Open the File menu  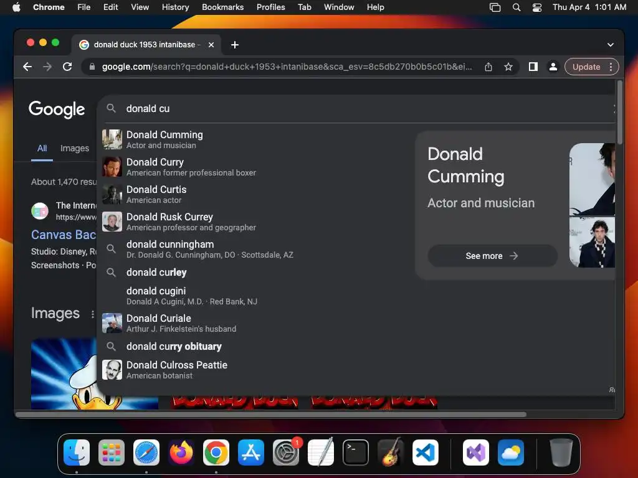(x=84, y=7)
